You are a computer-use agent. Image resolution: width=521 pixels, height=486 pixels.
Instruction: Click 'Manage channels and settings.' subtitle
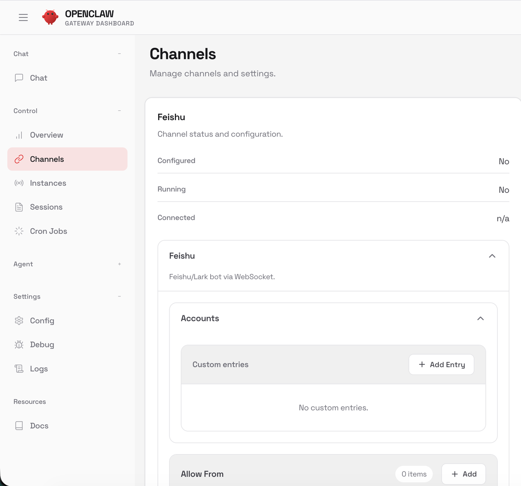[213, 73]
